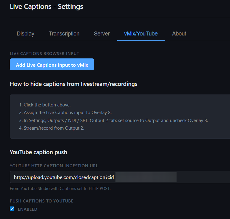The width and height of the screenshot is (230, 219).
Task: Click the PUSH CAPTIONS TO YOUTUBE label
Action: click(42, 201)
